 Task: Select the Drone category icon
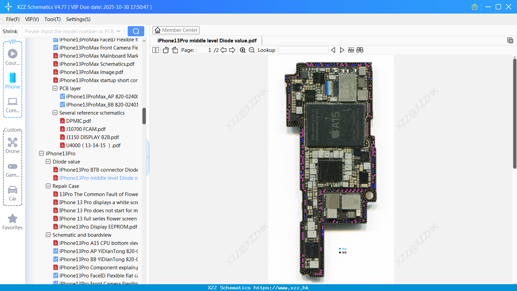click(x=13, y=145)
